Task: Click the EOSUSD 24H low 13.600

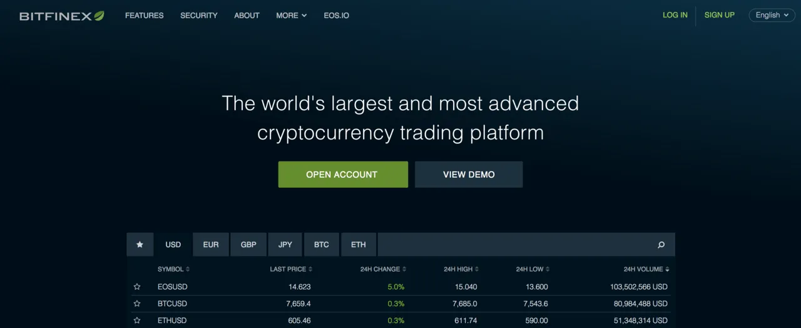Action: coord(536,287)
